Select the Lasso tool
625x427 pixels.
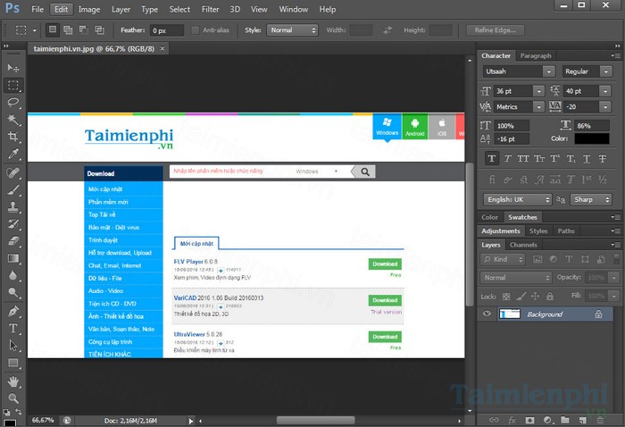pyautogui.click(x=13, y=102)
